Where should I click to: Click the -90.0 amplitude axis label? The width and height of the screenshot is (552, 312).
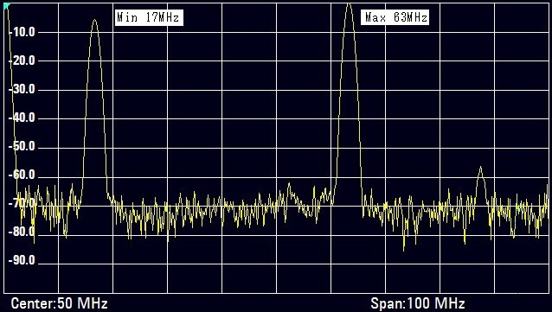22,260
